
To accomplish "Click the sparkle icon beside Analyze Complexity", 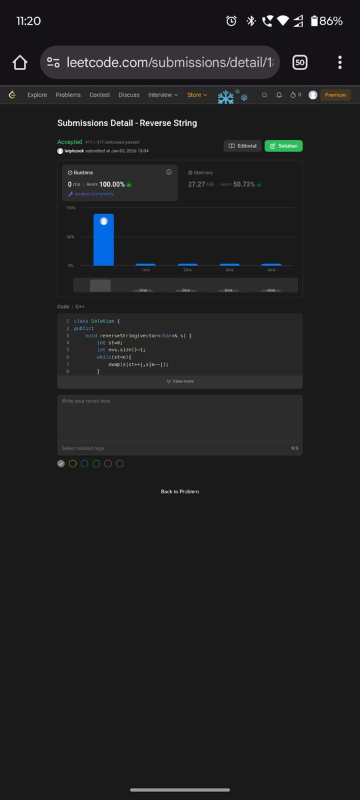I will click(x=71, y=194).
